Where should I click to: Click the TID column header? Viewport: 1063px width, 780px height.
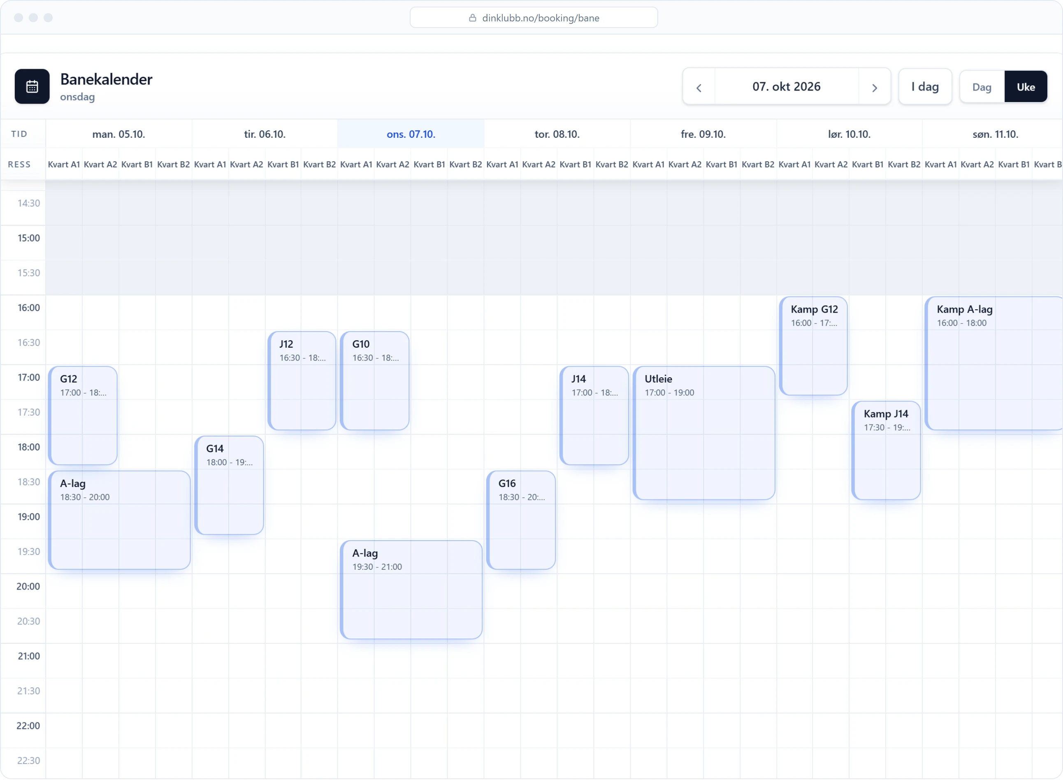click(19, 134)
